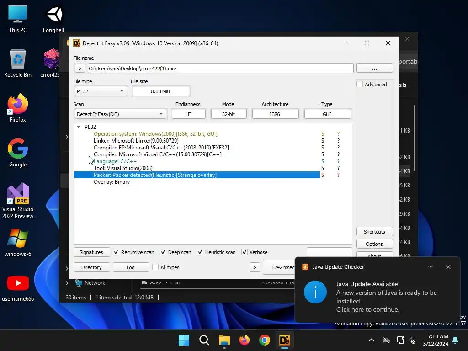The image size is (468, 351).
Task: Click the notification bell icon
Action: click(x=456, y=340)
